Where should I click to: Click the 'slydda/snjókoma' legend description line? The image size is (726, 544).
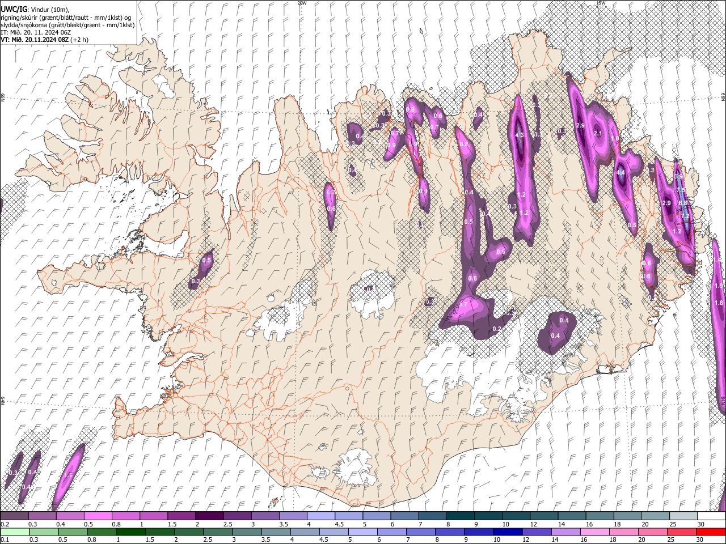pyautogui.click(x=67, y=25)
